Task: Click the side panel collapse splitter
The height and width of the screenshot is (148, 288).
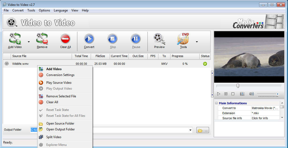Action: click(x=212, y=84)
